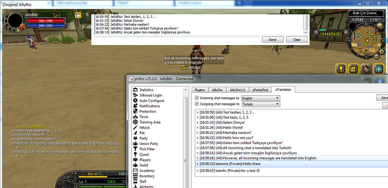Switch to the Plugins tab
The width and height of the screenshot is (388, 188).
(199, 90)
